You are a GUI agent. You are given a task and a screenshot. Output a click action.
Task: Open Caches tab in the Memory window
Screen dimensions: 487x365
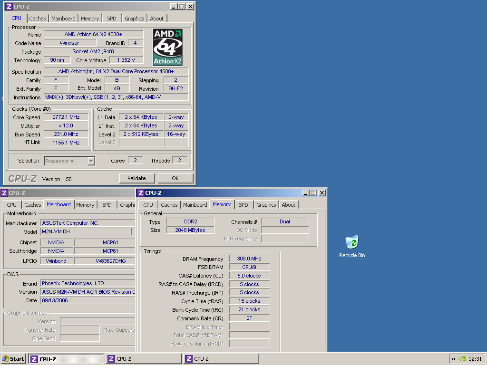pos(169,205)
